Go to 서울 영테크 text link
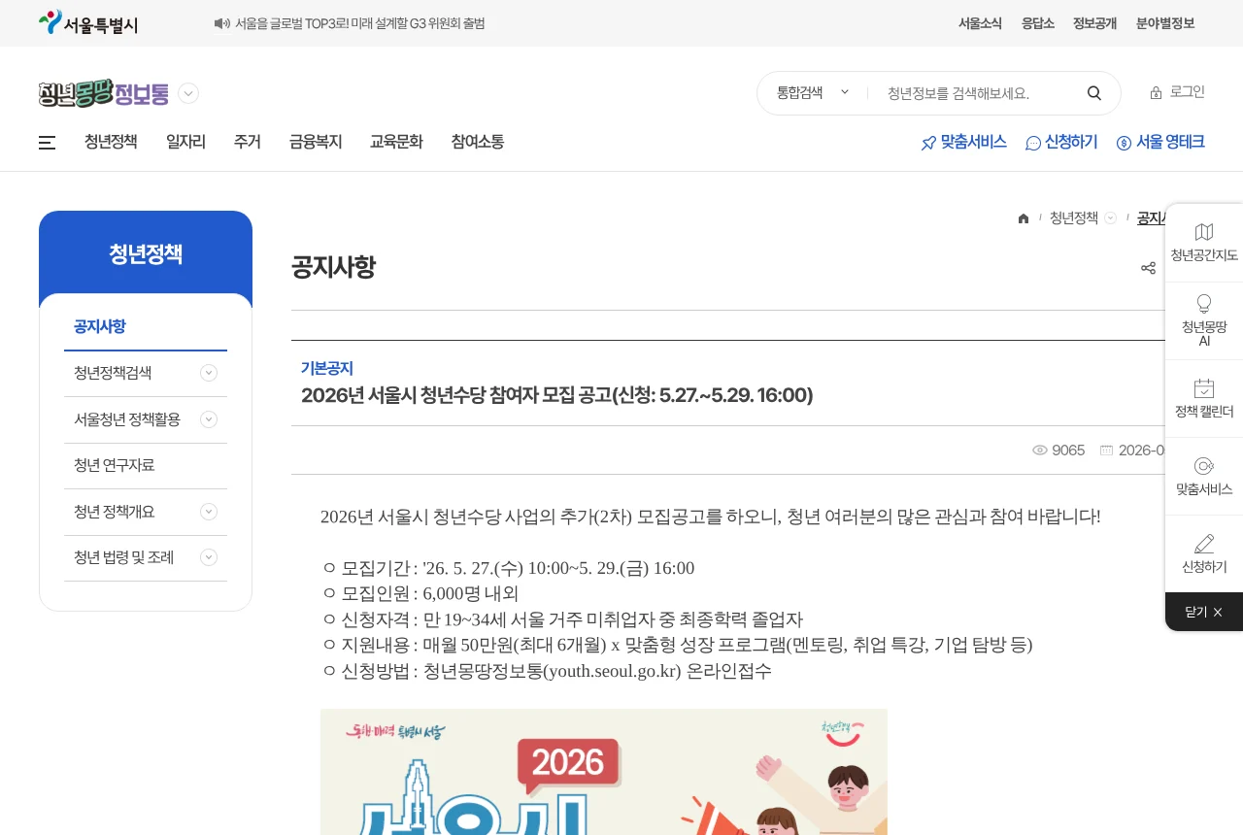1243x835 pixels. click(x=1171, y=142)
